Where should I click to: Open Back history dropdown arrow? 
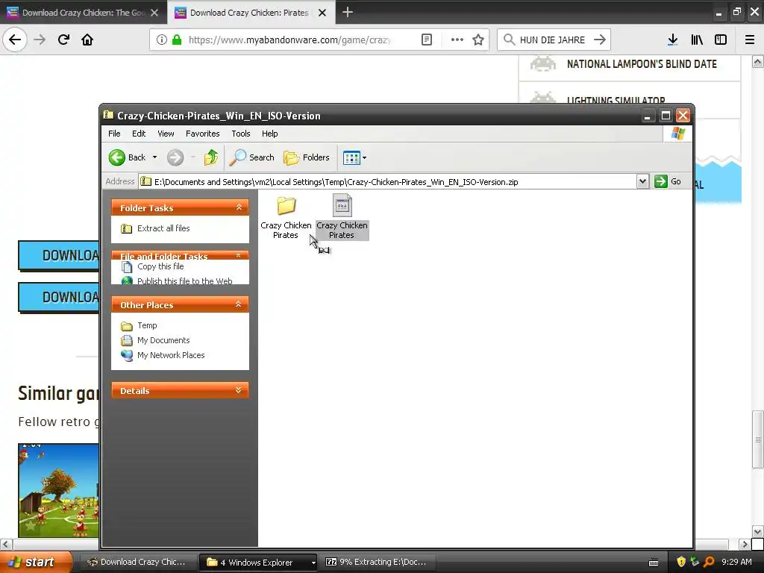[154, 157]
